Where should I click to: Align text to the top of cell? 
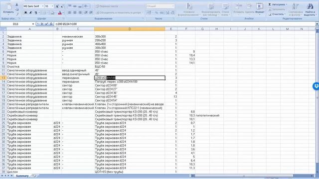point(70,6)
